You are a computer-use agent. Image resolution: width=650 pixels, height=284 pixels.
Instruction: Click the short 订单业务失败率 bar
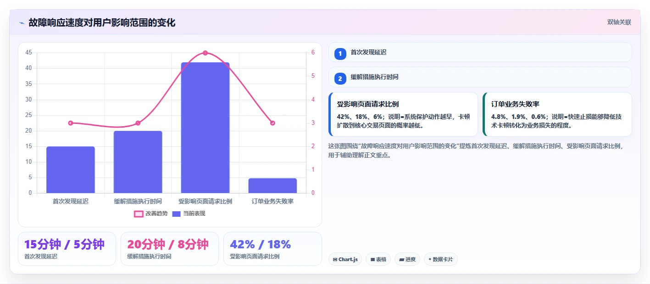[272, 186]
